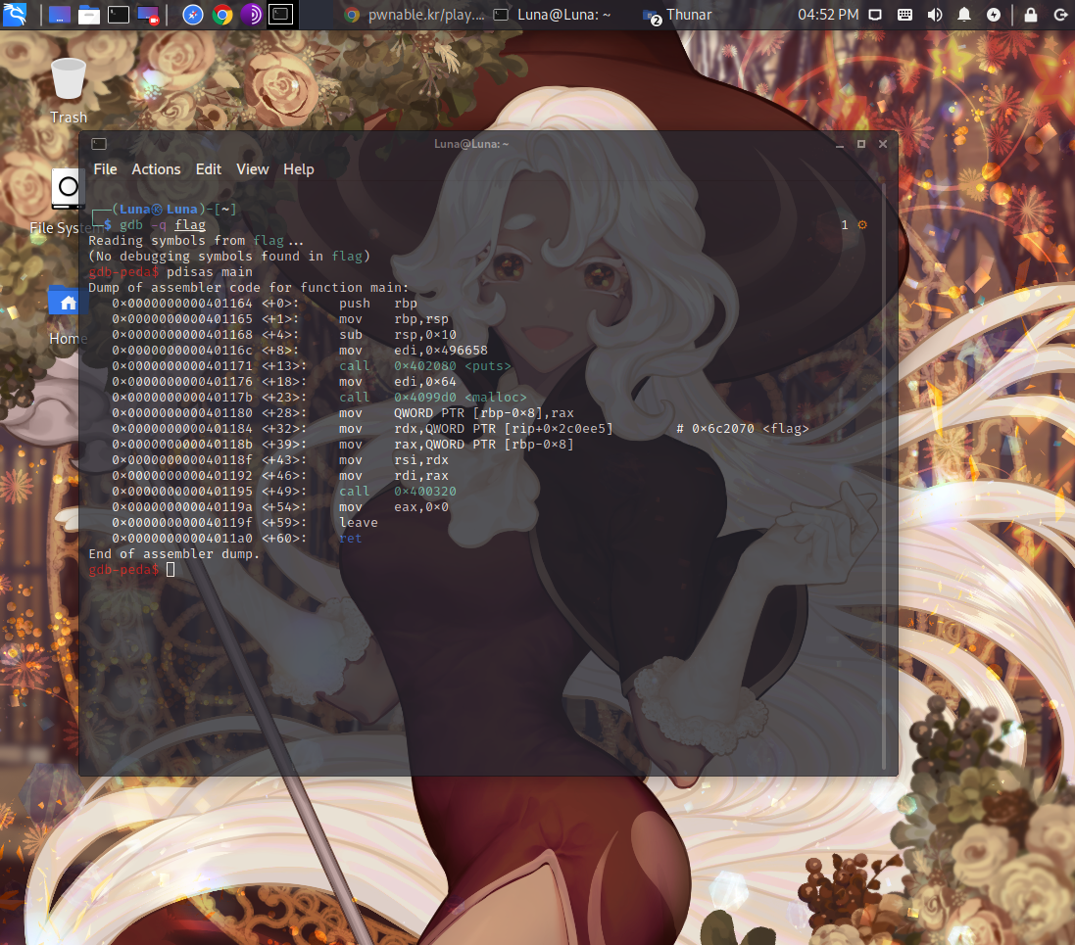Open the Tor Browser launcher icon
This screenshot has width=1075, height=945.
pos(251,15)
